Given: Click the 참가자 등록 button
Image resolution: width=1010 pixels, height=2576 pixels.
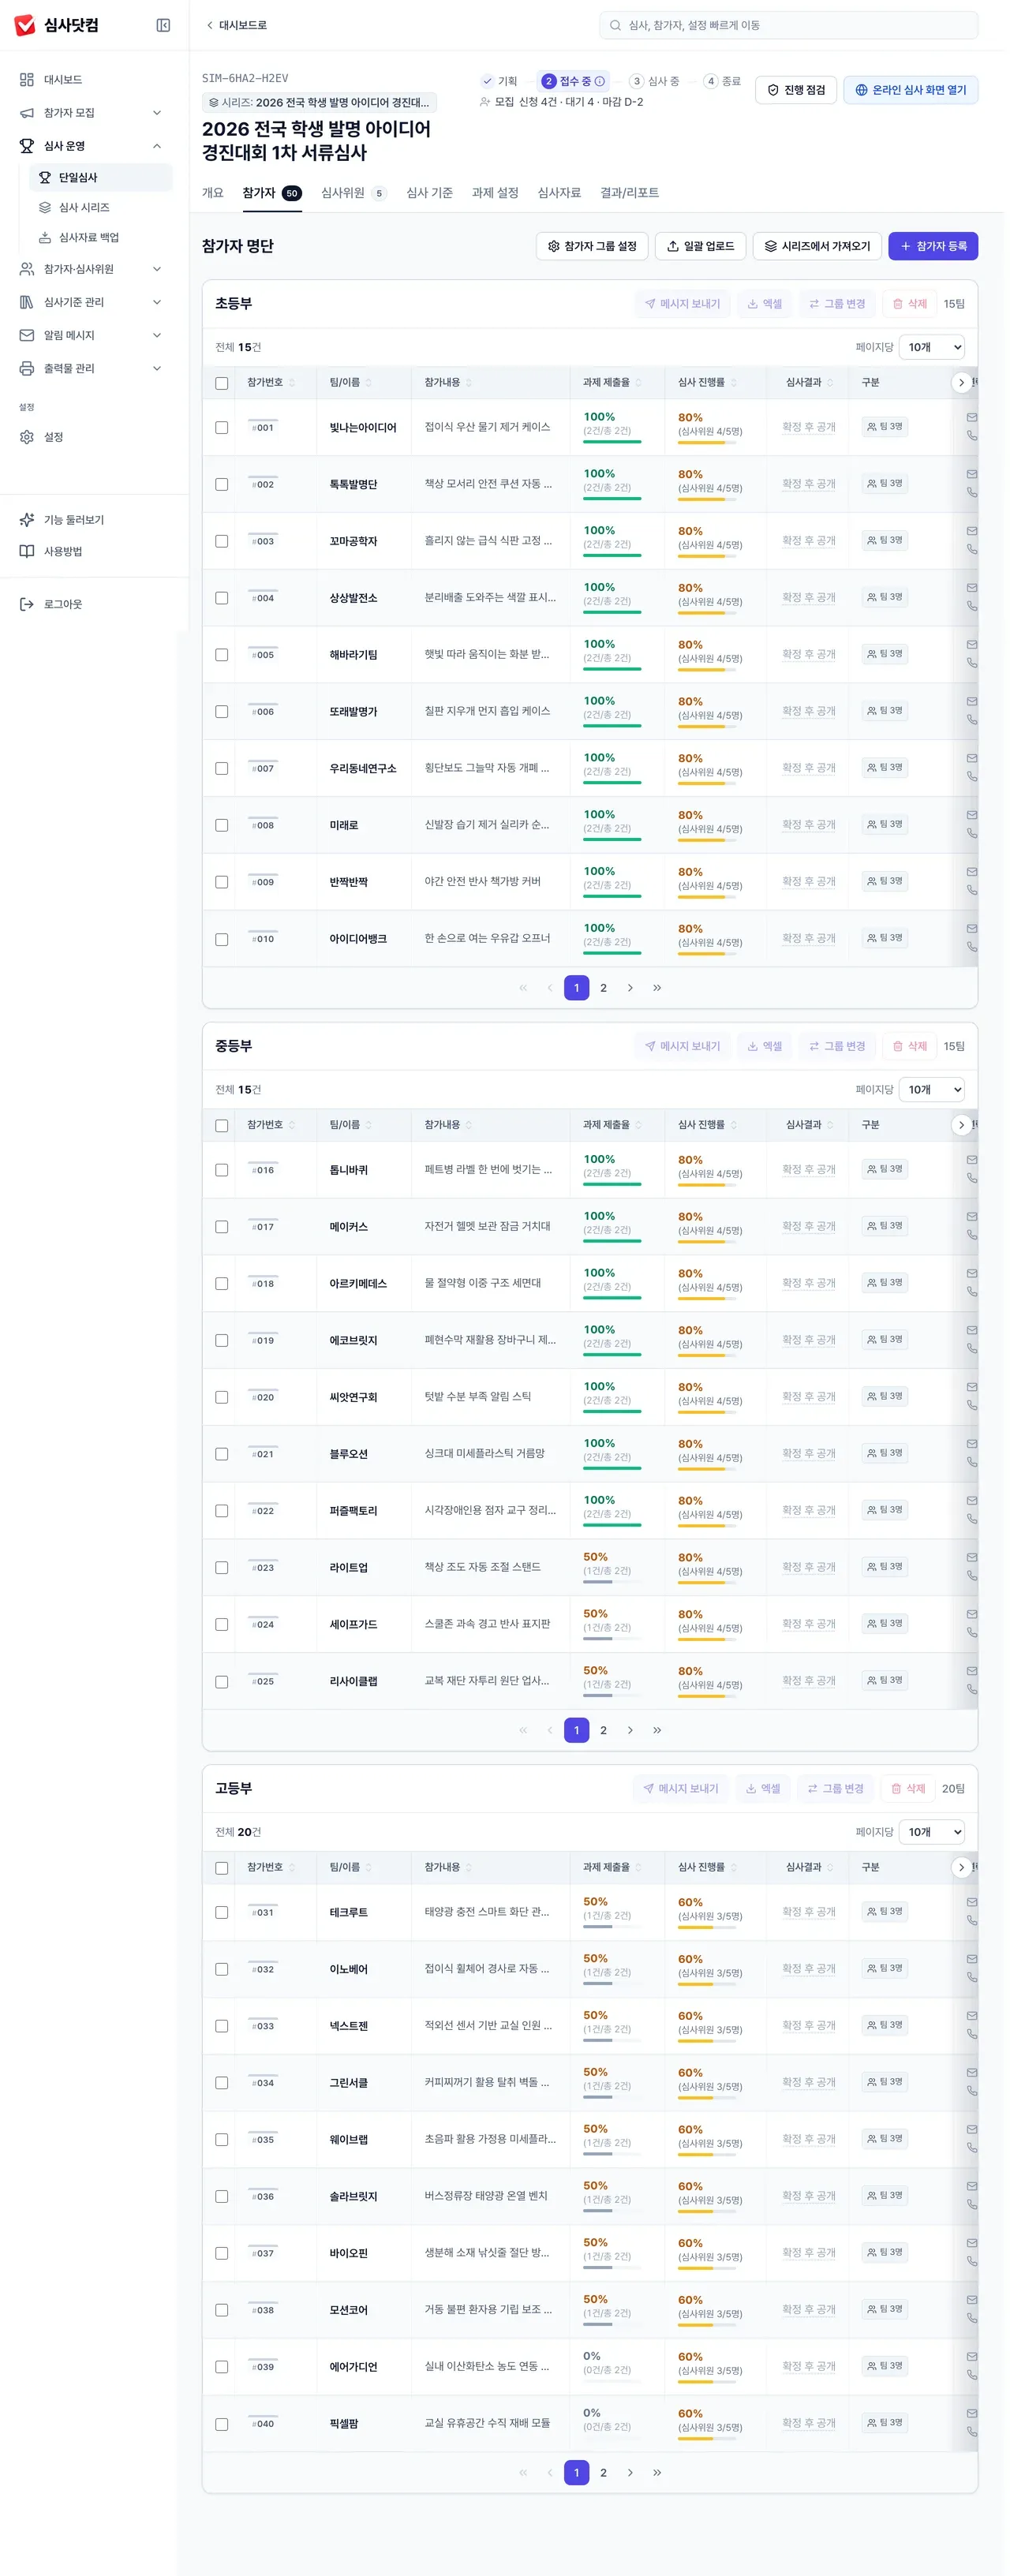Looking at the screenshot, I should tap(933, 246).
